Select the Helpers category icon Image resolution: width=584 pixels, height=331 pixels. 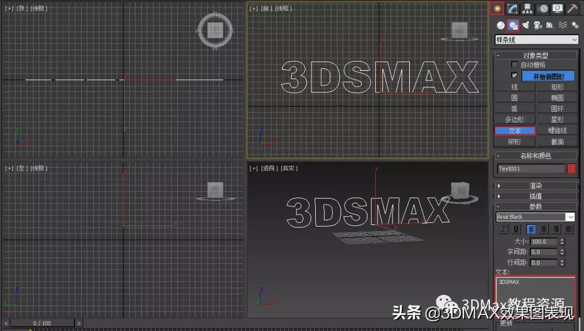pyautogui.click(x=550, y=25)
